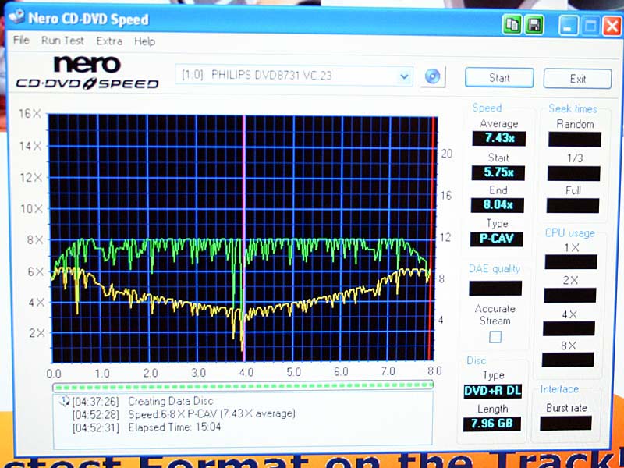Click the DAE quality result field
The width and height of the screenshot is (624, 468).
(495, 288)
